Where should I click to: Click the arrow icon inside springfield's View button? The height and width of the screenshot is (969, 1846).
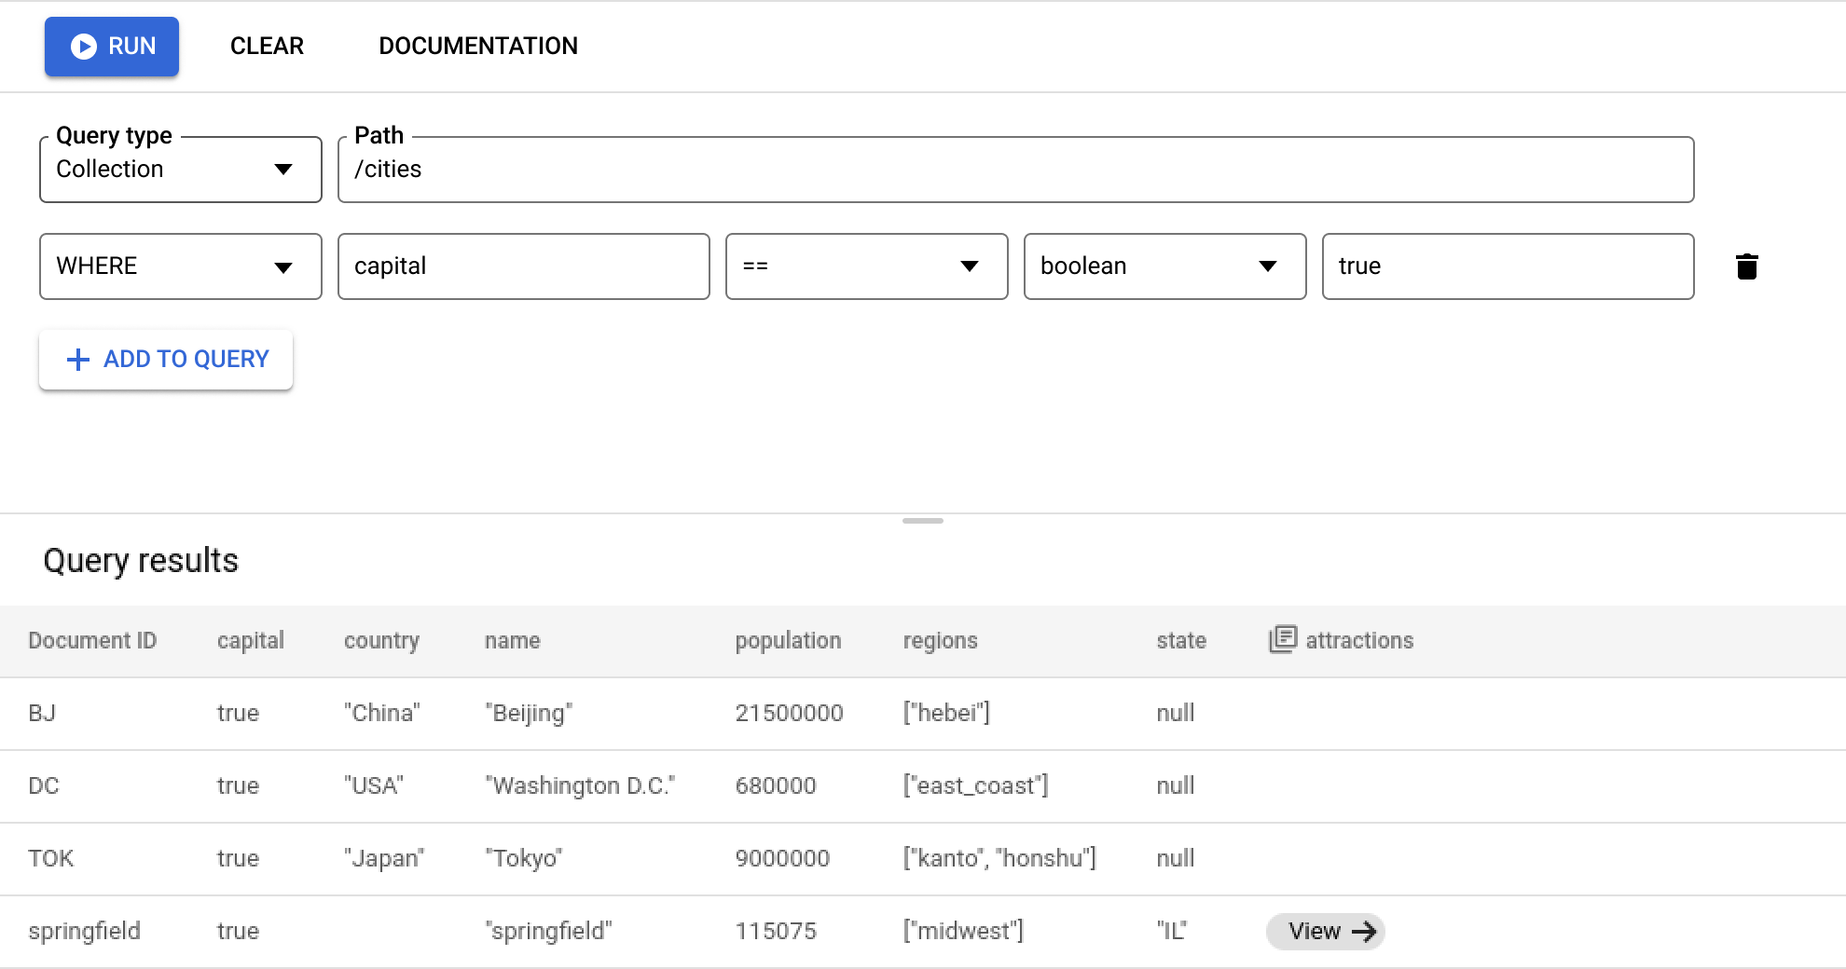[x=1365, y=931]
